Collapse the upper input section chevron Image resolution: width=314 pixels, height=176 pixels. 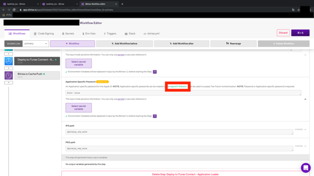point(305,55)
